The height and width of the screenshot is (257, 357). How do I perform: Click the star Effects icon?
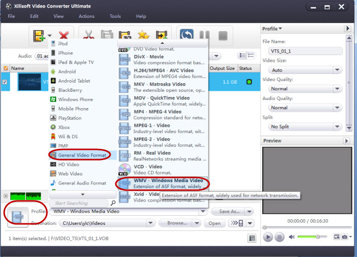[x=143, y=35]
